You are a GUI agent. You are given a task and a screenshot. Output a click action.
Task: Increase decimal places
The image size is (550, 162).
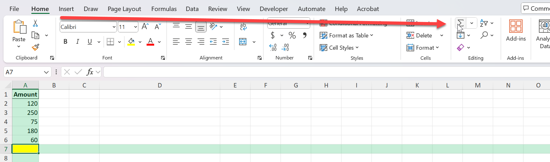273,47
